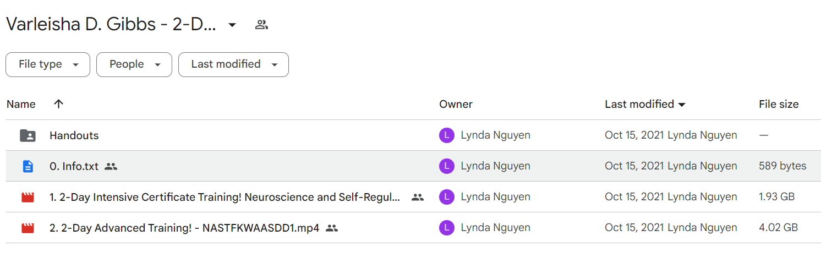Open the File type filter dropdown
This screenshot has height=263, width=821.
coord(48,64)
